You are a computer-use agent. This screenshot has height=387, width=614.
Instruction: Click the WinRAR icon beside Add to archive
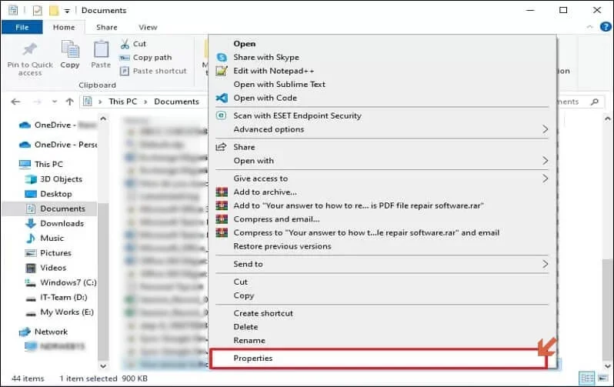222,192
